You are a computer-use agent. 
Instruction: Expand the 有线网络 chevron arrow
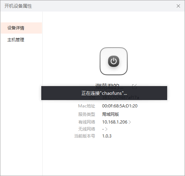click(x=130, y=122)
